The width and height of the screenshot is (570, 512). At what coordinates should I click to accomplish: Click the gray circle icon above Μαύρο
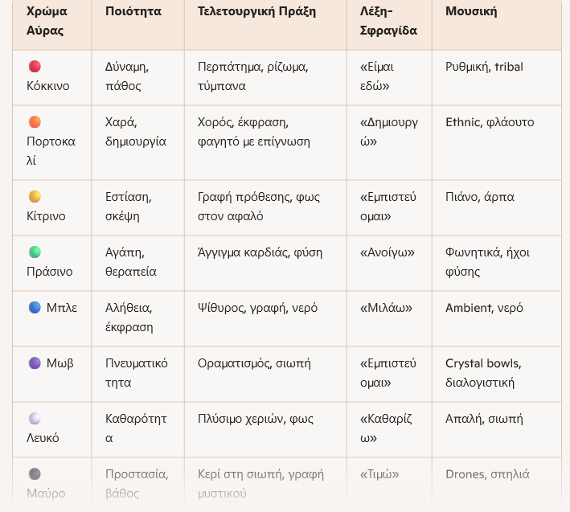point(35,474)
